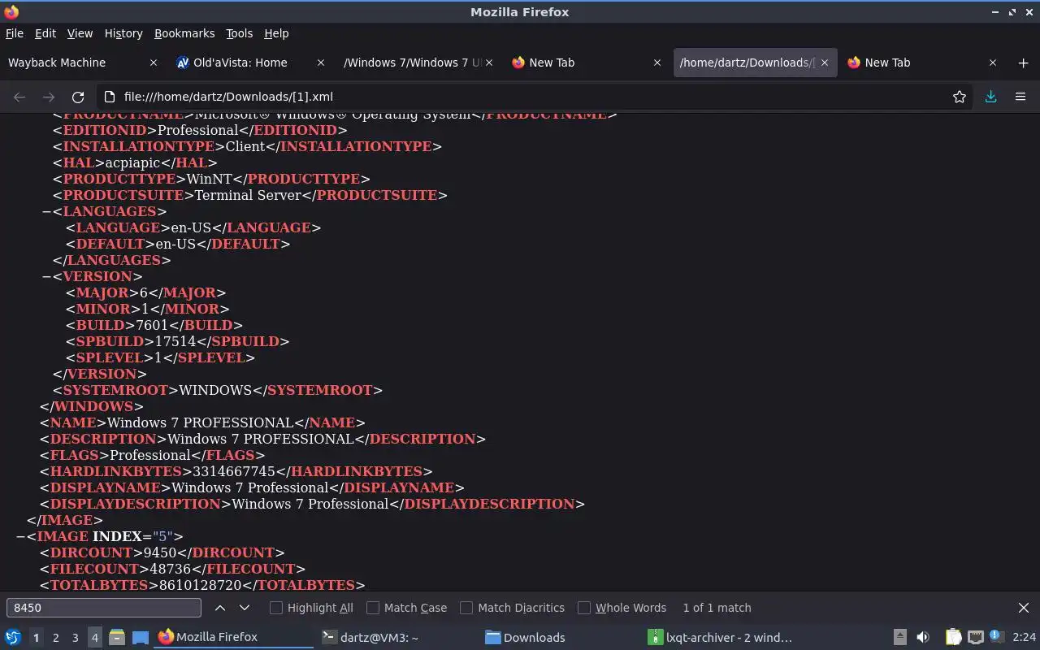Click the update notifier tray icon

[x=996, y=637]
